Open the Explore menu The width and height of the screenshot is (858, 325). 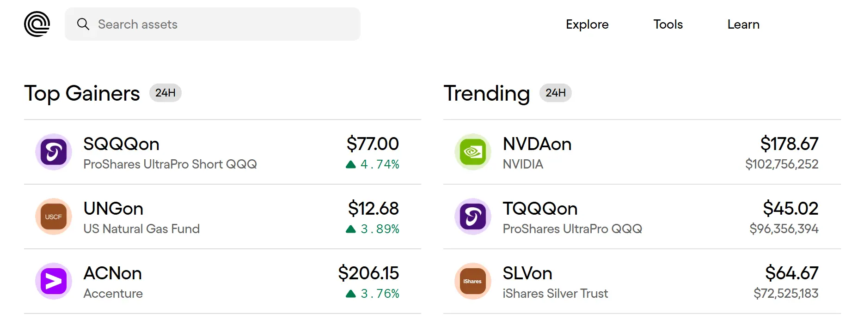click(x=587, y=24)
